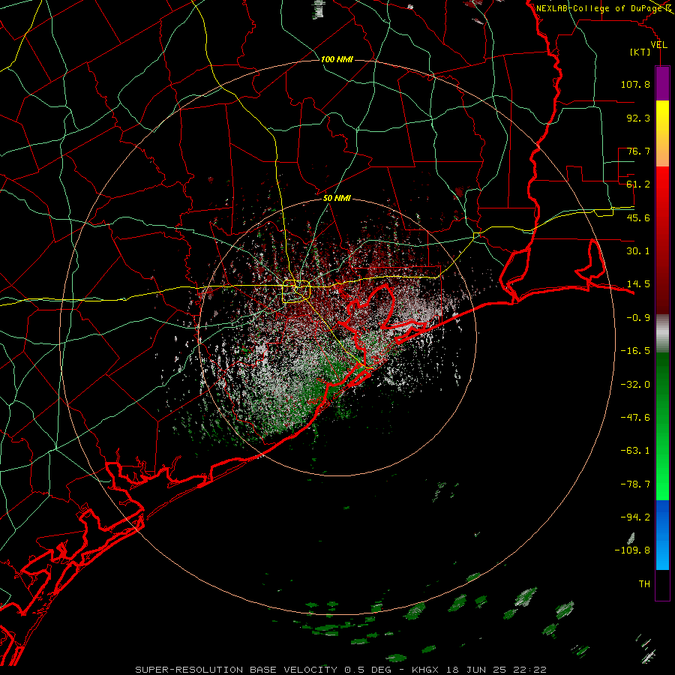Image resolution: width=675 pixels, height=675 pixels.
Task: Click the 76.7 velocity scale value
Action: point(638,151)
